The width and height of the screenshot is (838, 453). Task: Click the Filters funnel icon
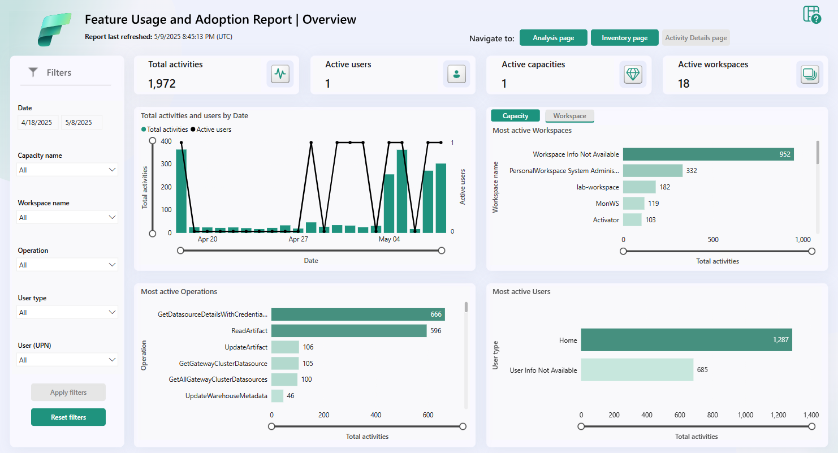[x=32, y=72]
